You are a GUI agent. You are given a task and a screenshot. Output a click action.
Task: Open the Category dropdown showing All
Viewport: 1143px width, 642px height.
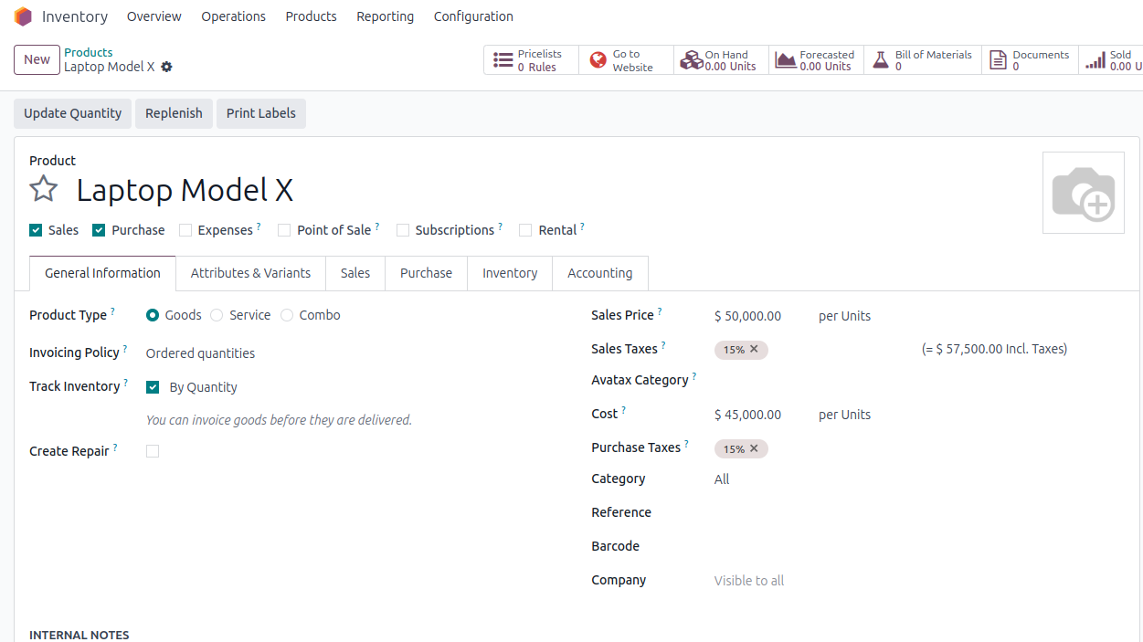pos(722,479)
